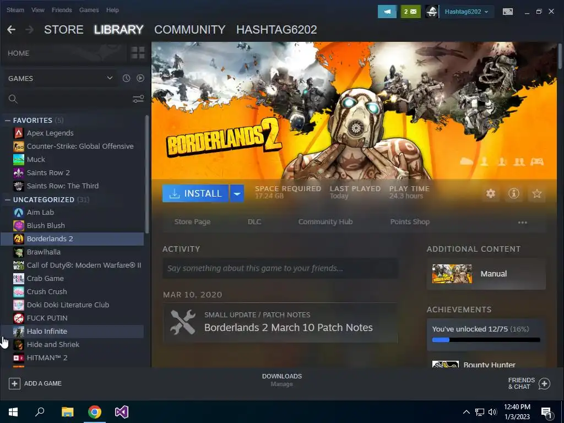
Task: Select Blush Blush game entry
Action: point(72,225)
